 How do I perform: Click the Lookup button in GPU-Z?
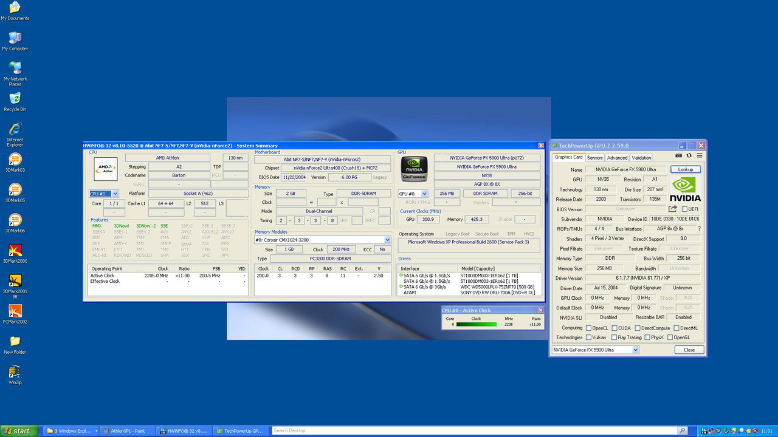686,169
